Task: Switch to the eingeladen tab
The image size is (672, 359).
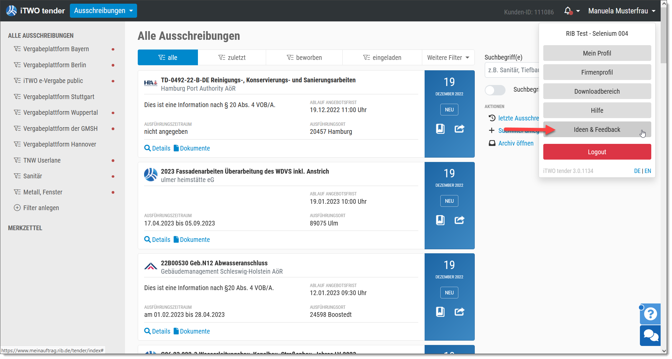Action: point(382,58)
